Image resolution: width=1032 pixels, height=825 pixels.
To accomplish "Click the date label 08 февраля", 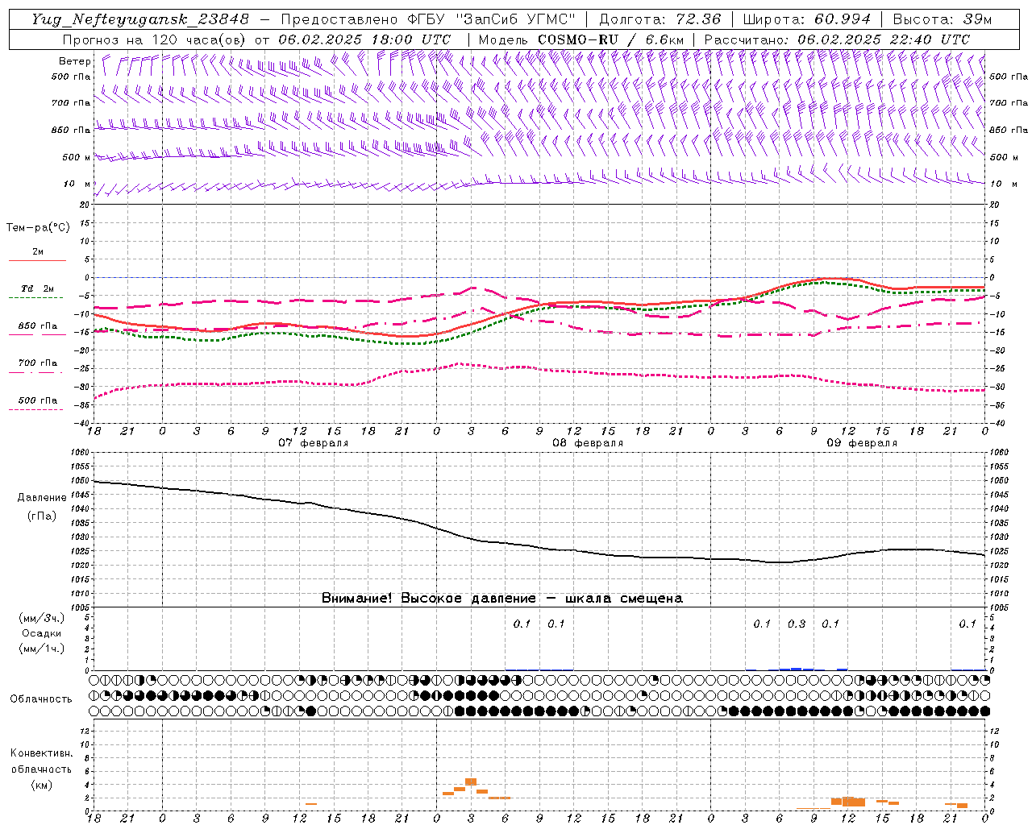I will 587,443.
